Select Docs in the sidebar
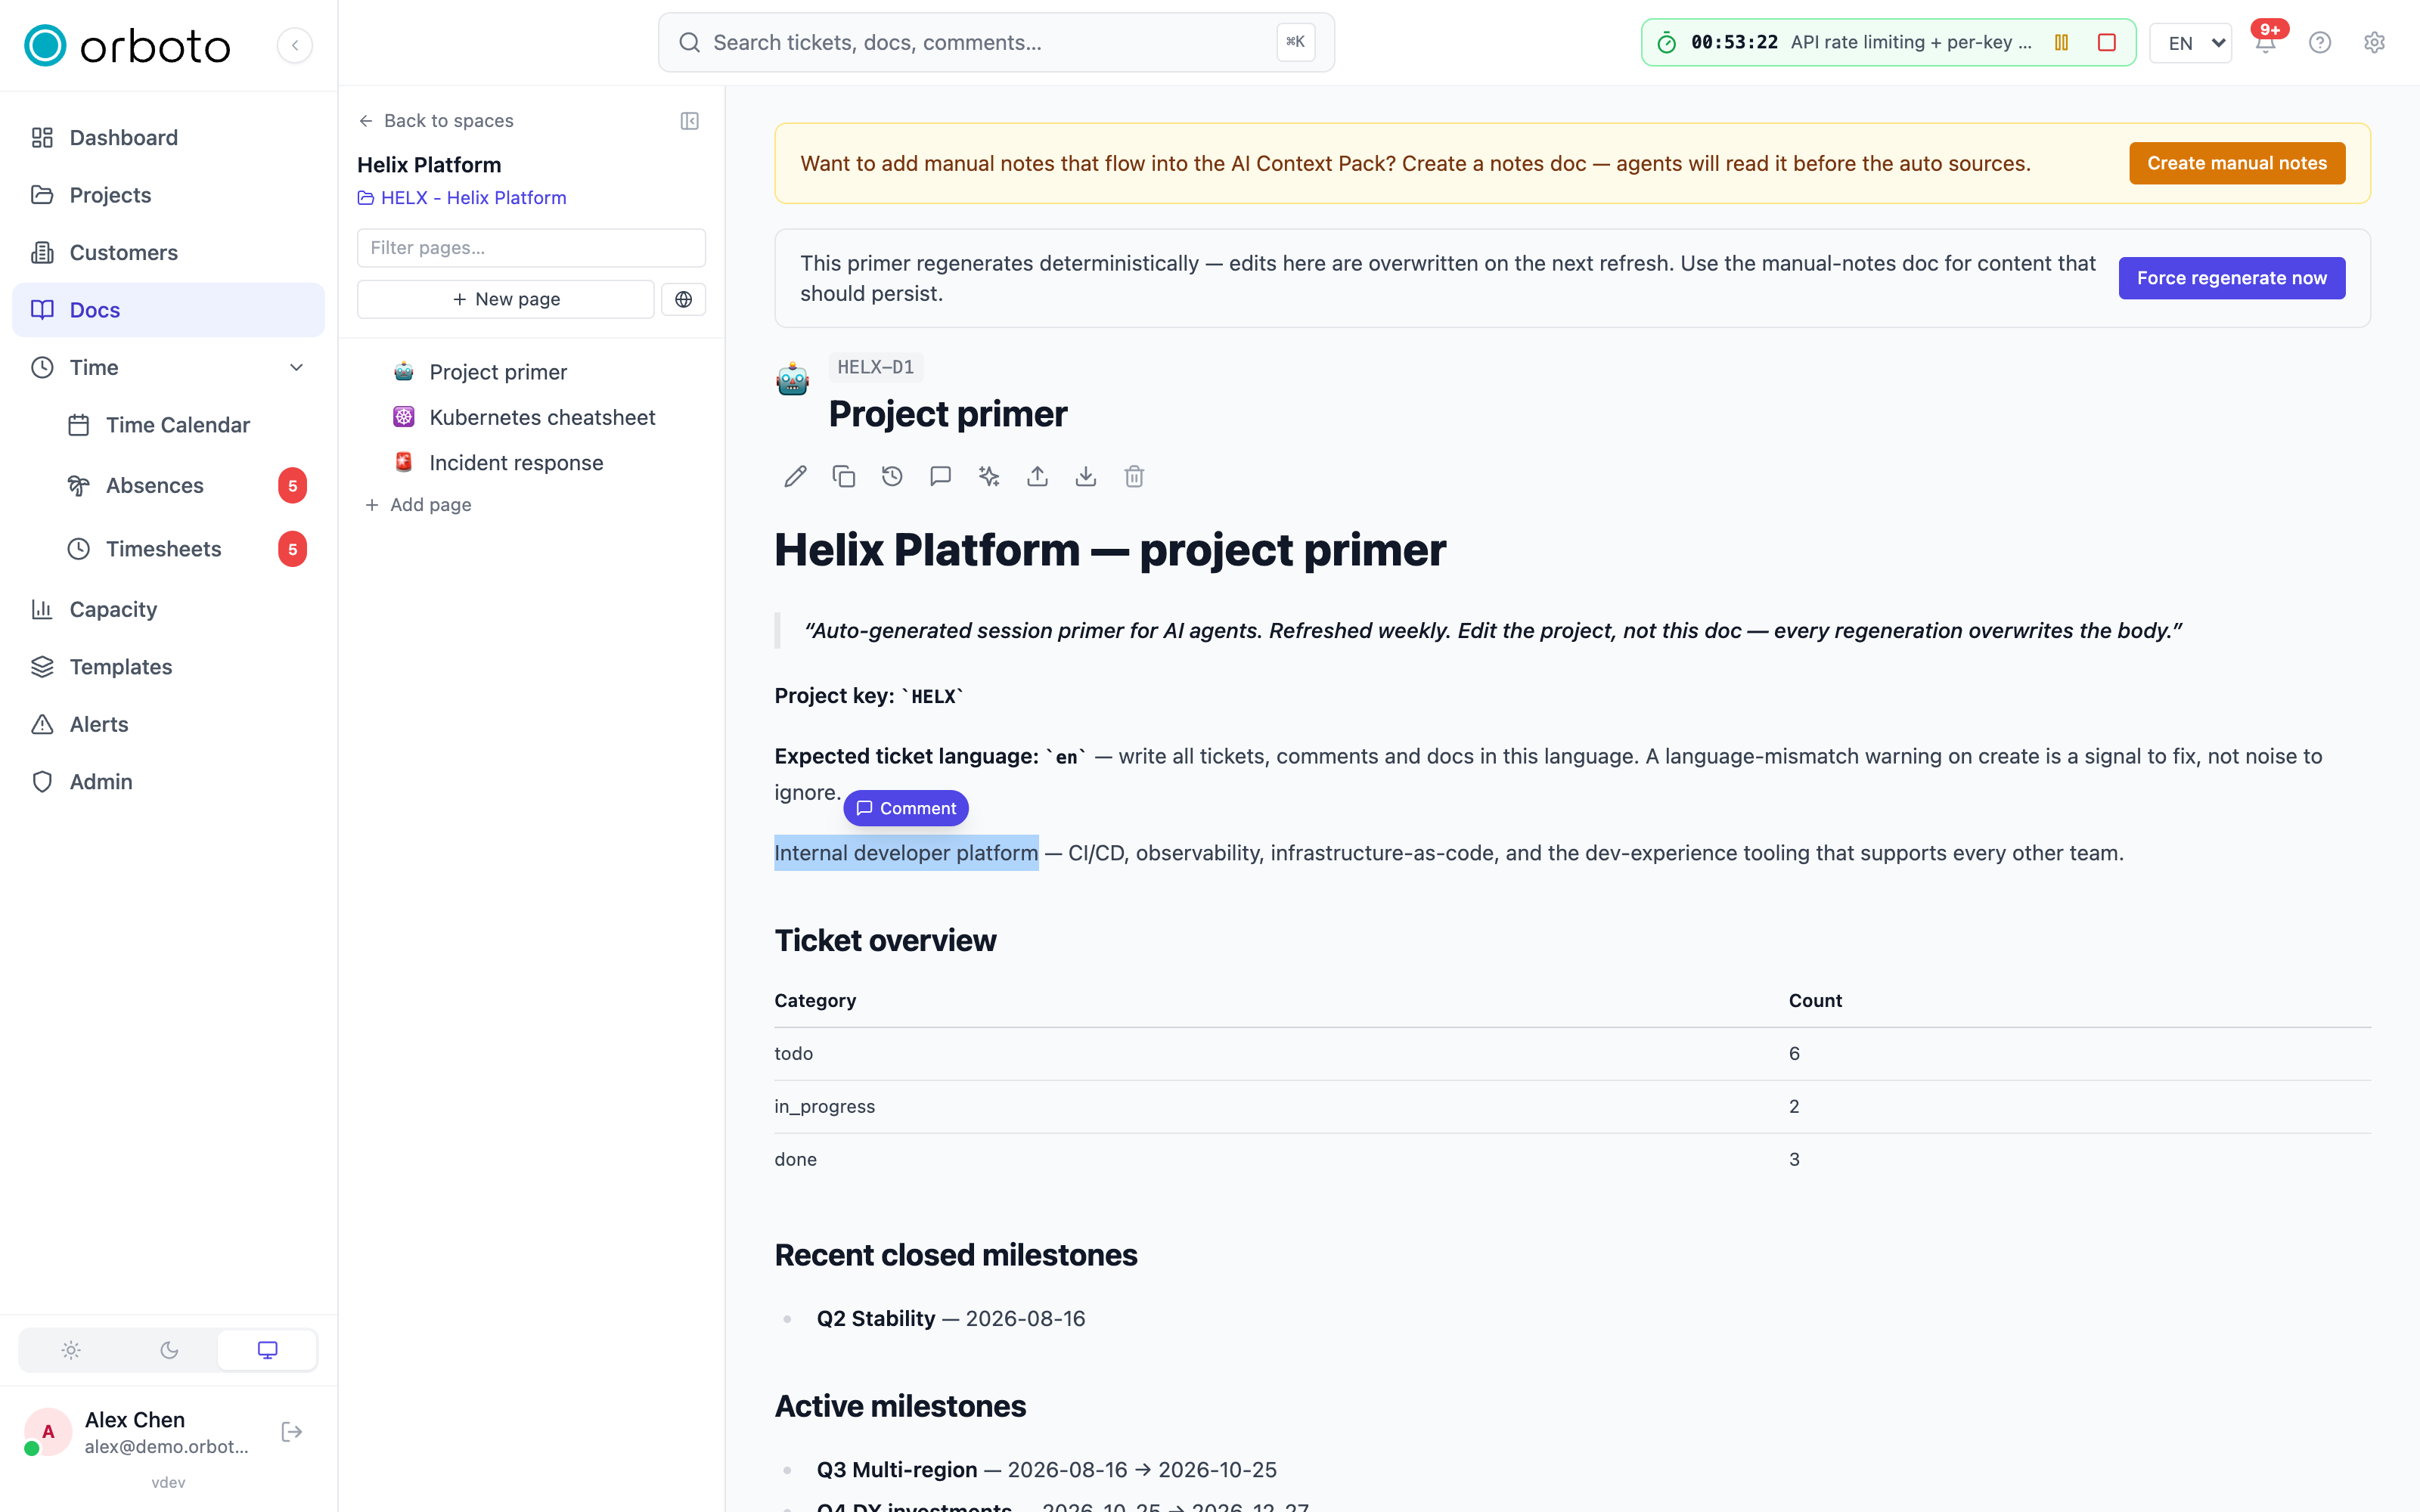This screenshot has height=1512, width=2420. point(168,310)
